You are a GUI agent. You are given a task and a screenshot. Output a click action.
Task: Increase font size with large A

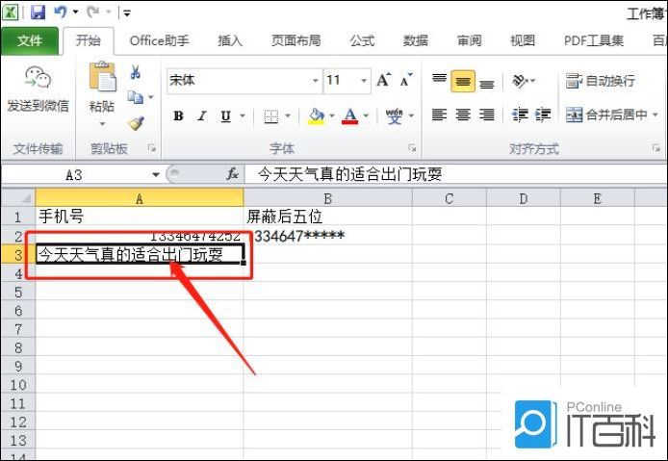point(383,80)
